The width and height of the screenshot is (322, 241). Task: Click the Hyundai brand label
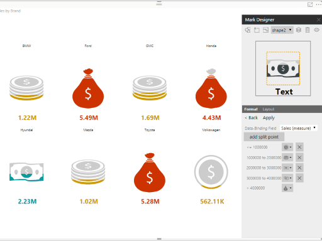pyautogui.click(x=26, y=130)
